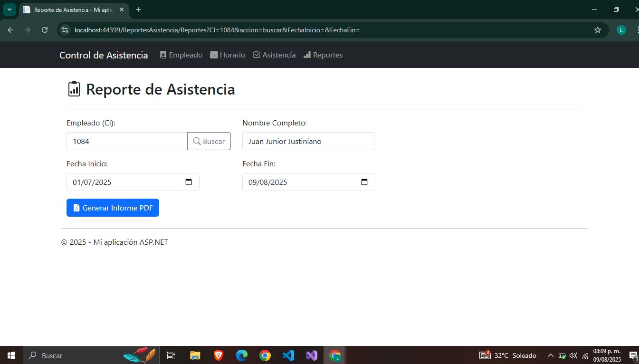Open the taskbar clock and date
Image resolution: width=639 pixels, height=364 pixels.
[x=607, y=355]
